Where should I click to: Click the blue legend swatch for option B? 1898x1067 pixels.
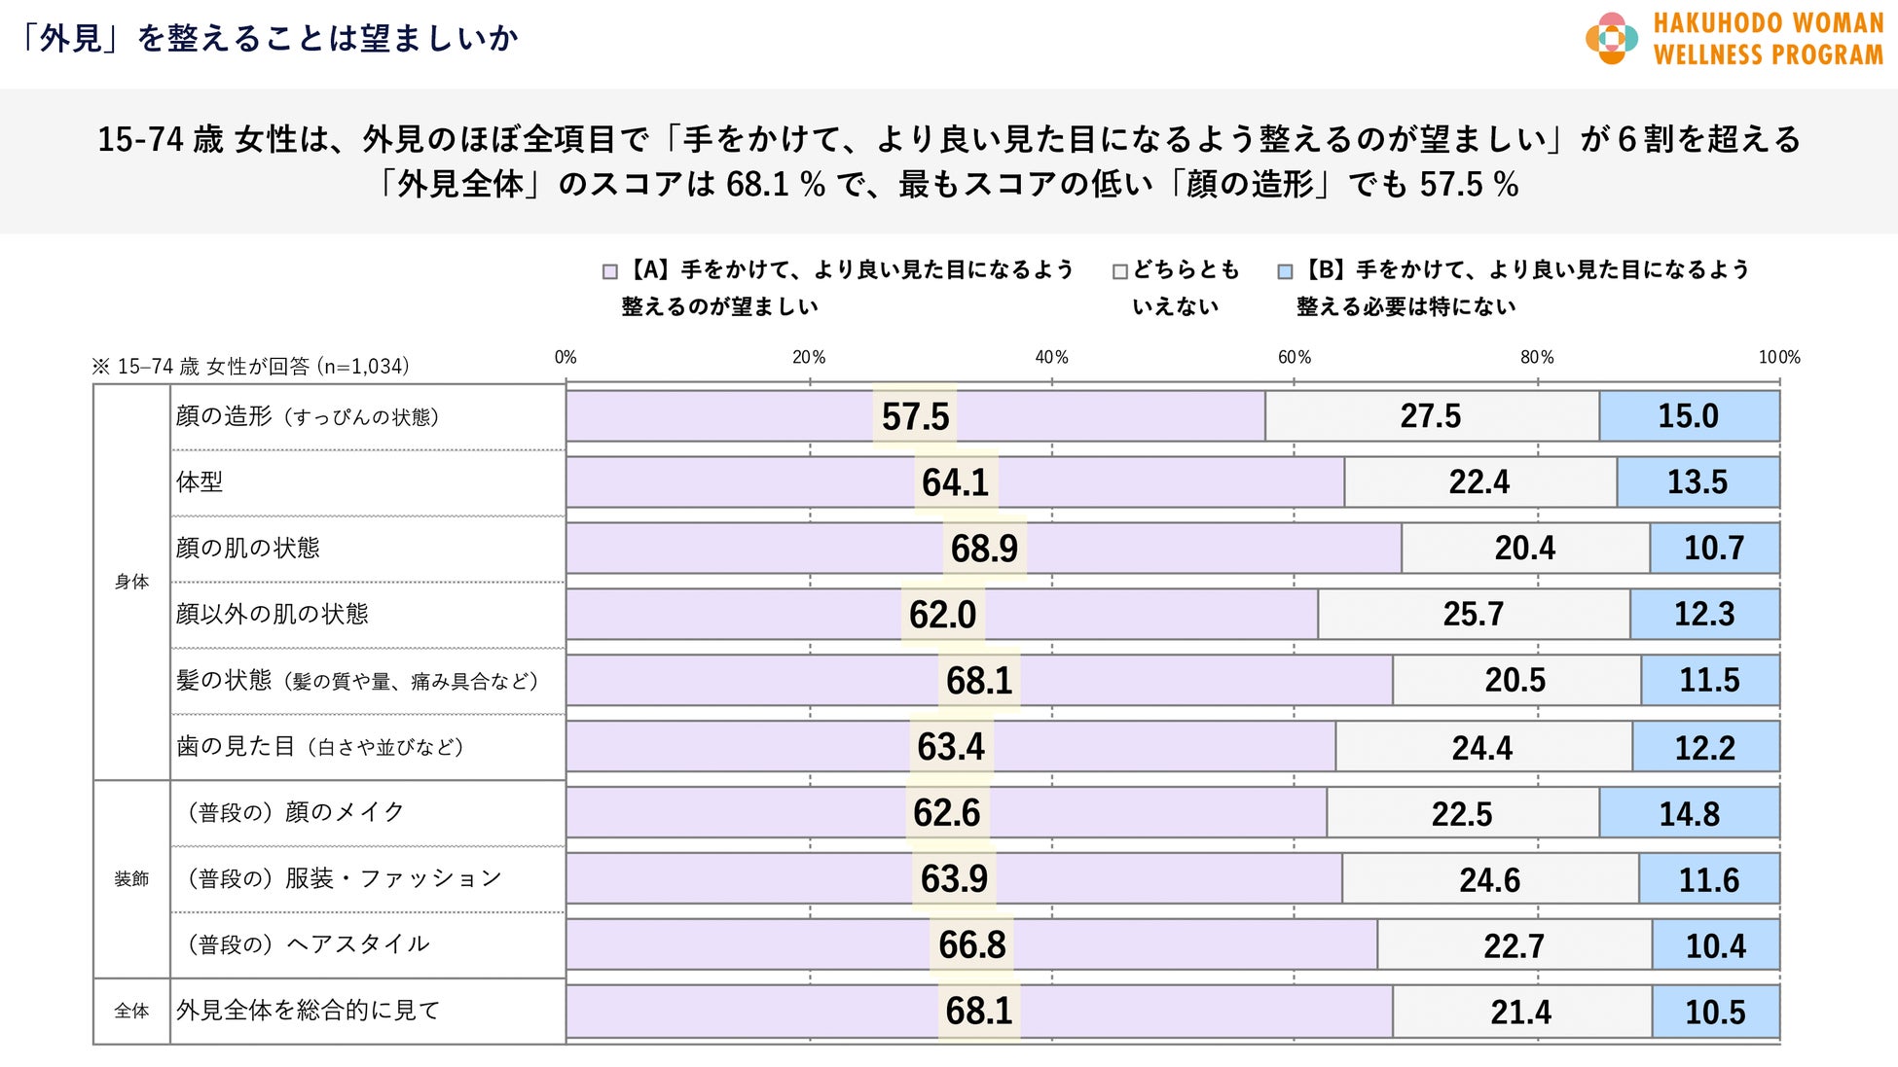click(x=1285, y=272)
